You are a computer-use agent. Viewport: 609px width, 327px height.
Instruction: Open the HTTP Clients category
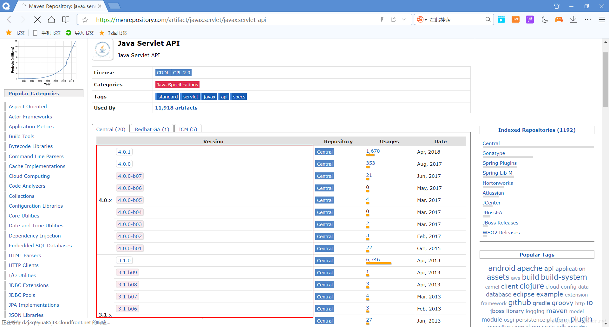click(23, 265)
